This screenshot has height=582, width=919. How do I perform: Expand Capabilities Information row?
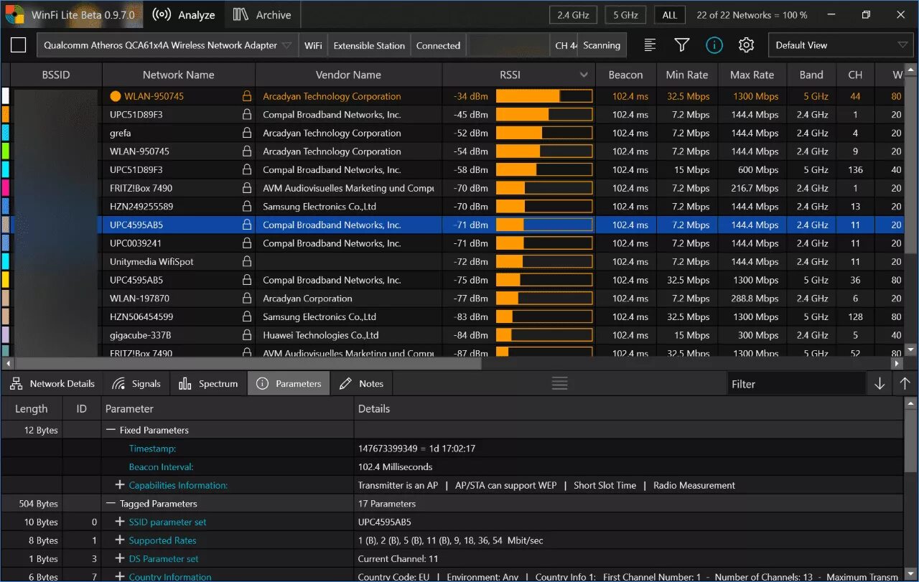pyautogui.click(x=120, y=485)
